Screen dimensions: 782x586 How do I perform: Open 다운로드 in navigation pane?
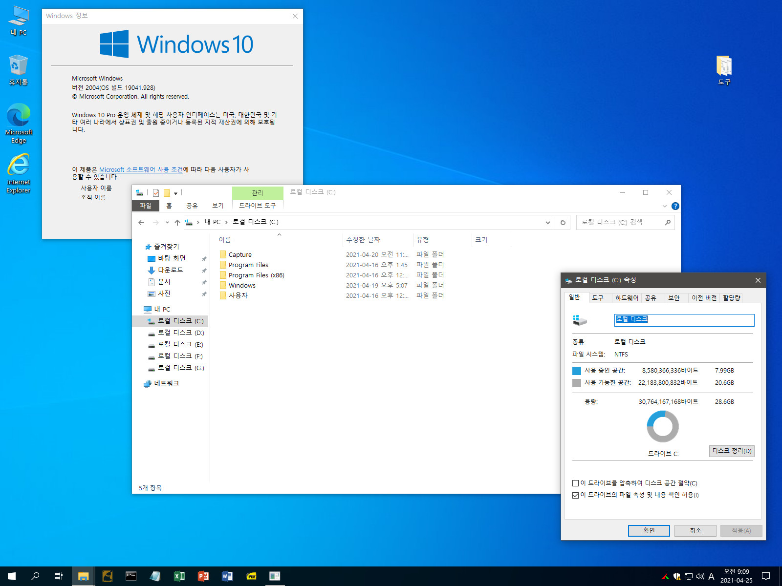point(165,270)
